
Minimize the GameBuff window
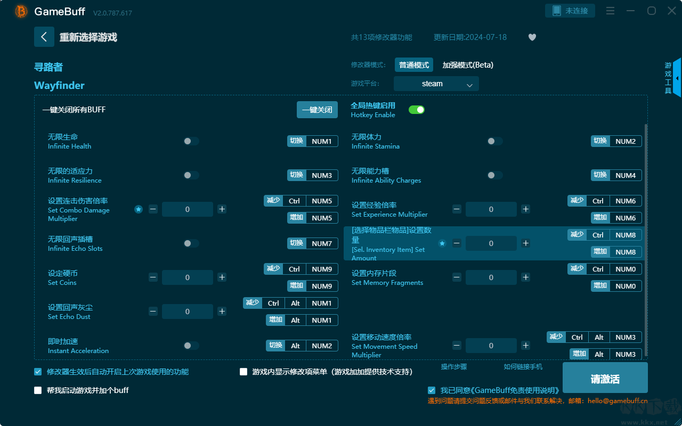tap(631, 11)
